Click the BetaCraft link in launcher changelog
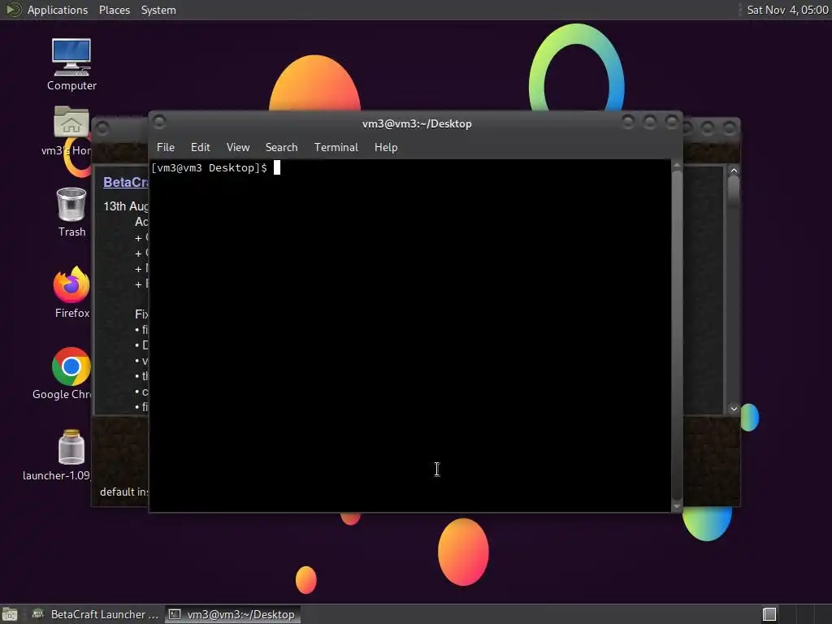Screen dimensions: 832x624 126,182
